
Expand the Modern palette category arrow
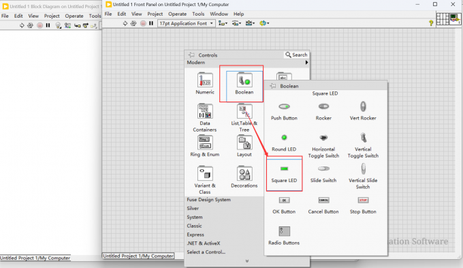click(306, 63)
